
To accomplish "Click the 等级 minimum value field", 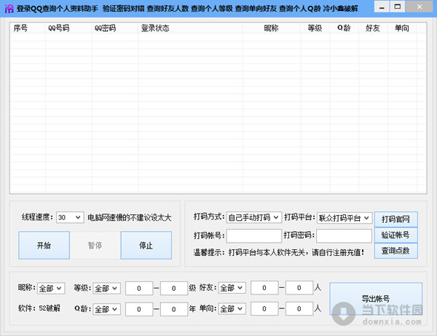I will [x=139, y=289].
